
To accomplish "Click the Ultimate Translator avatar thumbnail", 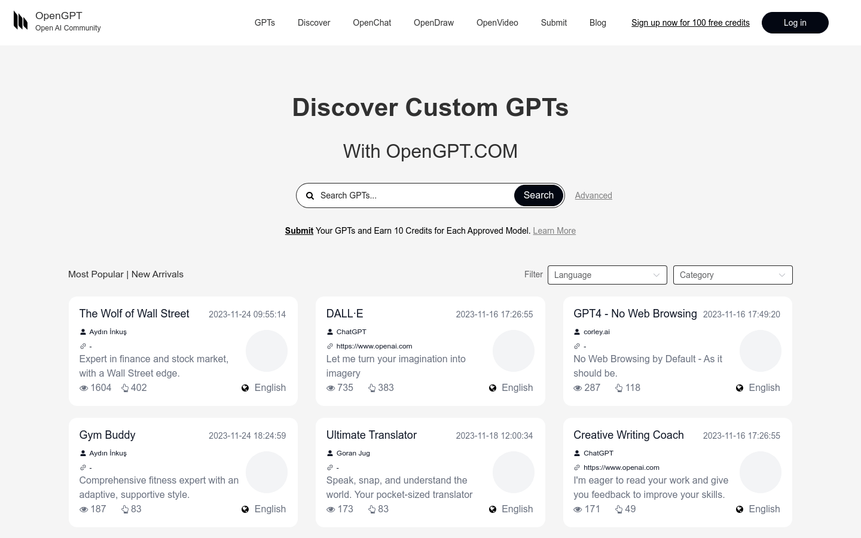I will [514, 472].
